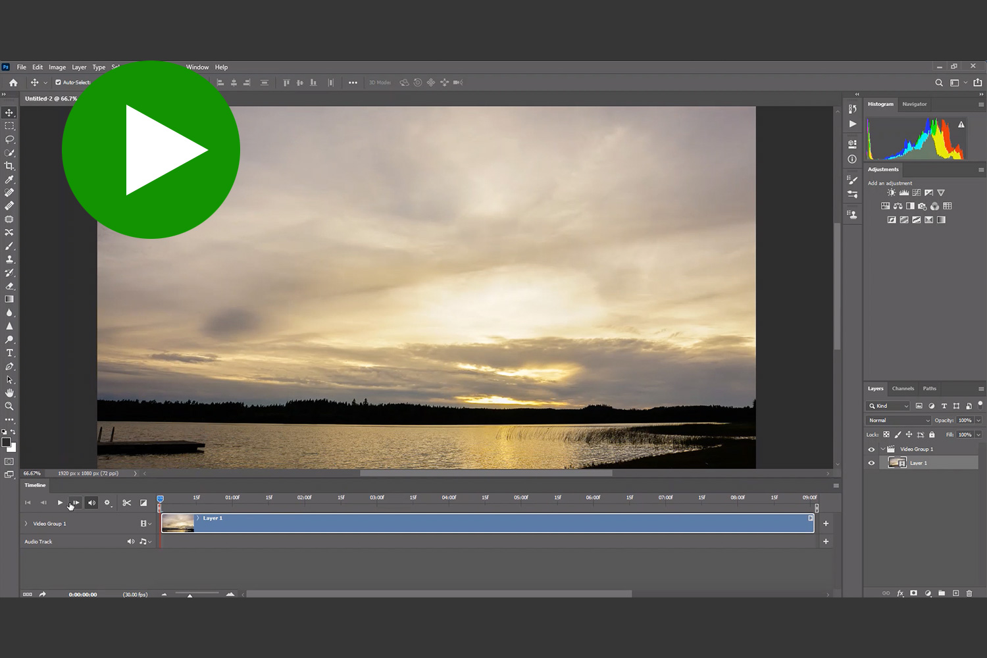Screen dimensions: 987x658
Task: Mute the timeline audio playback
Action: tap(91, 503)
